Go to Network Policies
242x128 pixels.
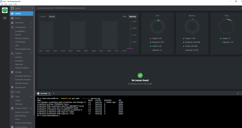point(22,68)
